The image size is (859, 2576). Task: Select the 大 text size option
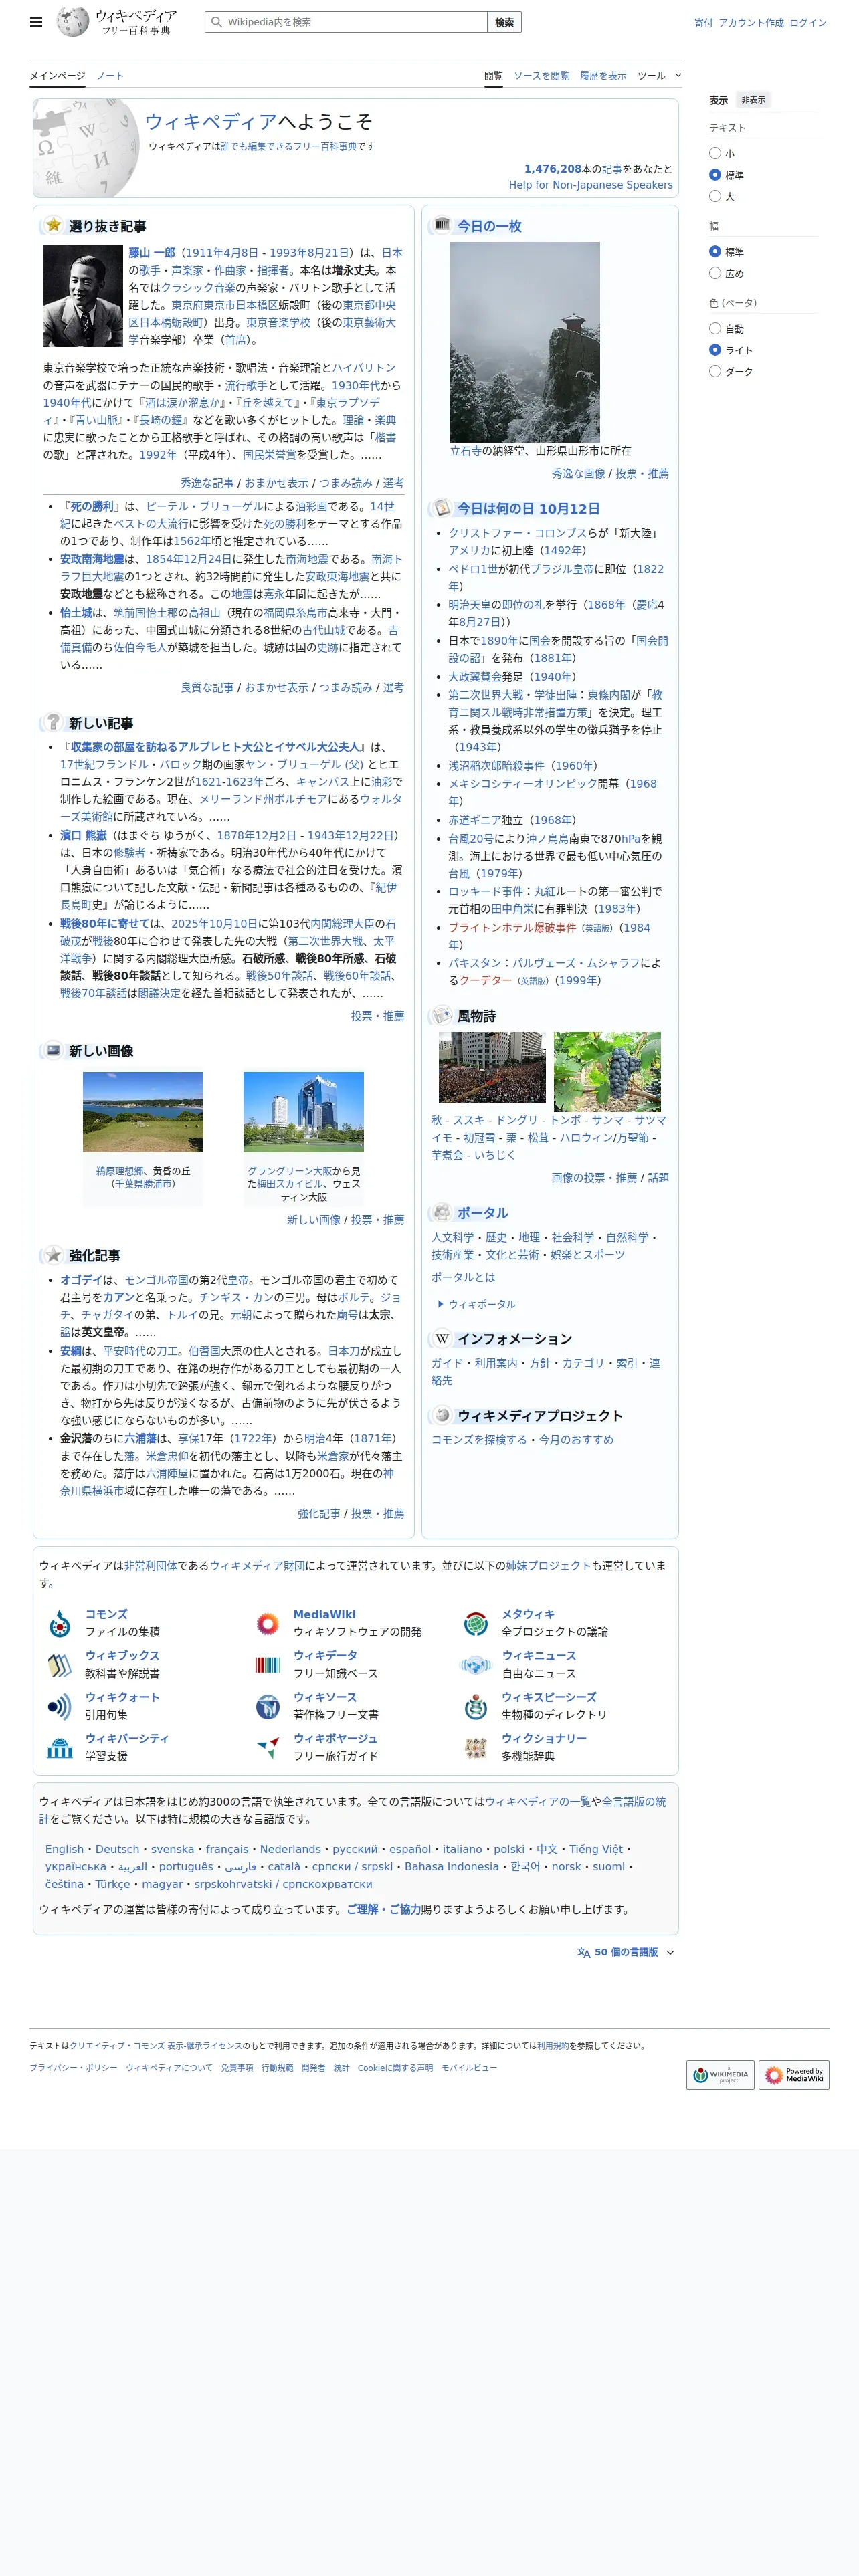pyautogui.click(x=715, y=196)
